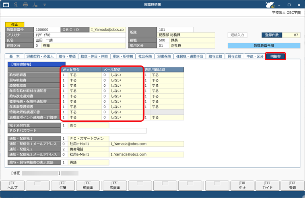Click the 教職員番号順 sort bar
The height and width of the screenshot is (198, 305).
(x=264, y=46)
